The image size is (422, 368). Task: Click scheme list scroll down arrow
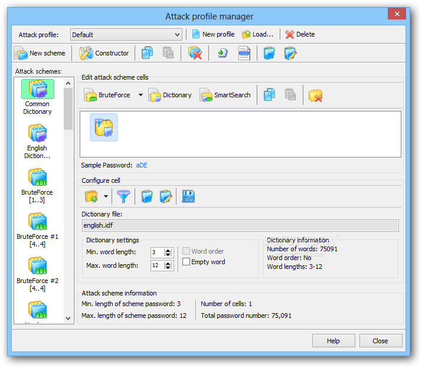[68, 318]
